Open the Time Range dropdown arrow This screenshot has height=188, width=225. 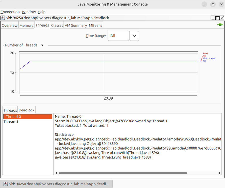coord(134,36)
